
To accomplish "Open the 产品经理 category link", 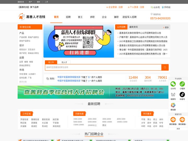I will (23, 37).
